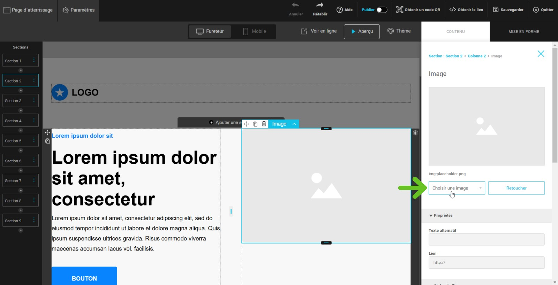Screen dimensions: 558x285
Task: Click the Retoucher button
Action: [516, 188]
